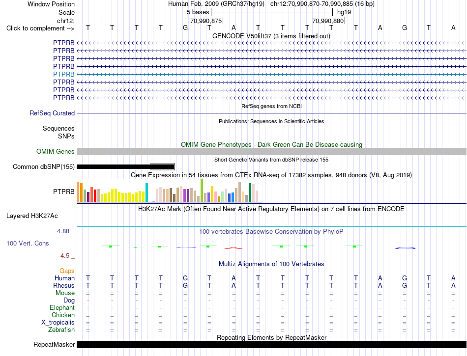
Task: Click the gray dbSNP variant block
Action: (162, 166)
